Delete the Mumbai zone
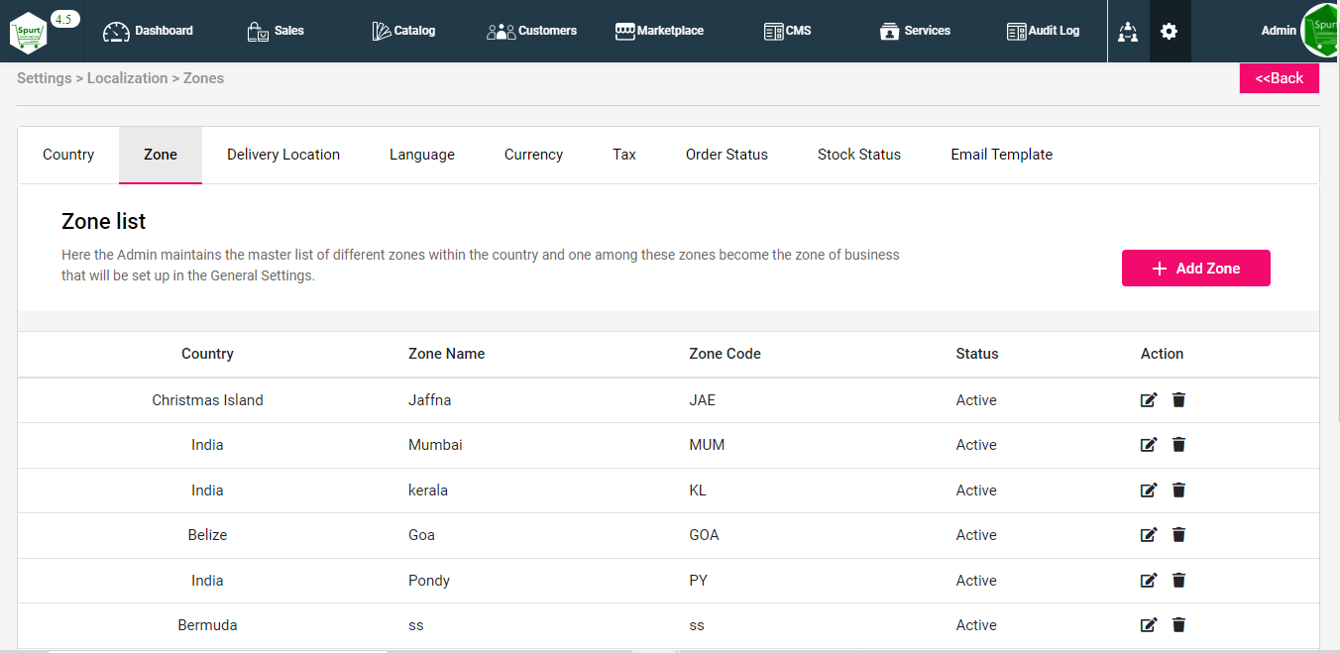 (1178, 445)
